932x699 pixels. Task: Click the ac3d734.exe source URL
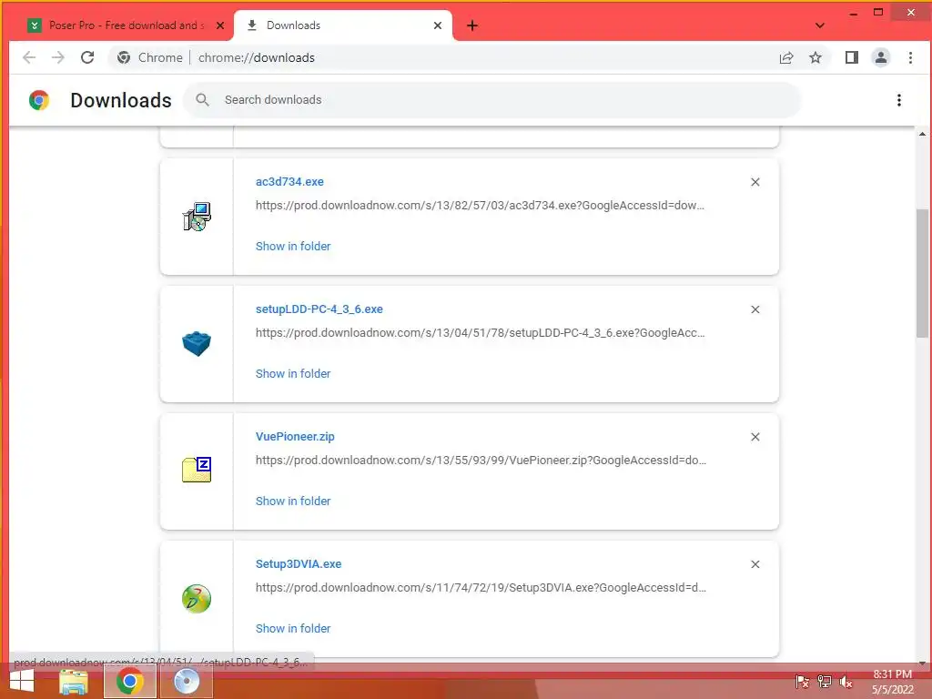[x=480, y=206]
